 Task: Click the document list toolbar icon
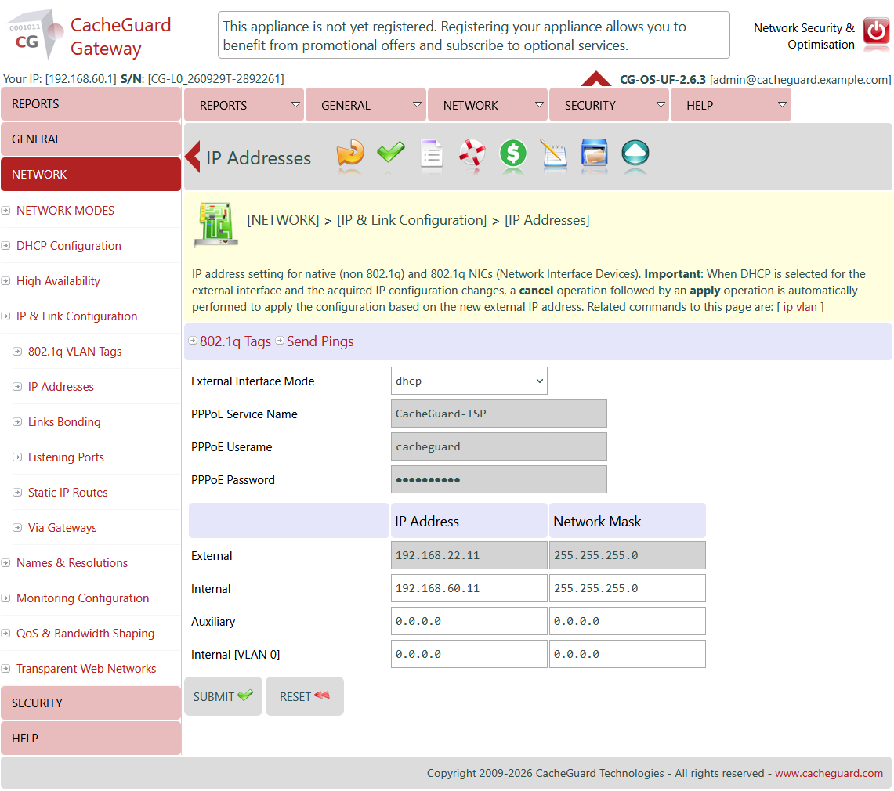pos(432,154)
